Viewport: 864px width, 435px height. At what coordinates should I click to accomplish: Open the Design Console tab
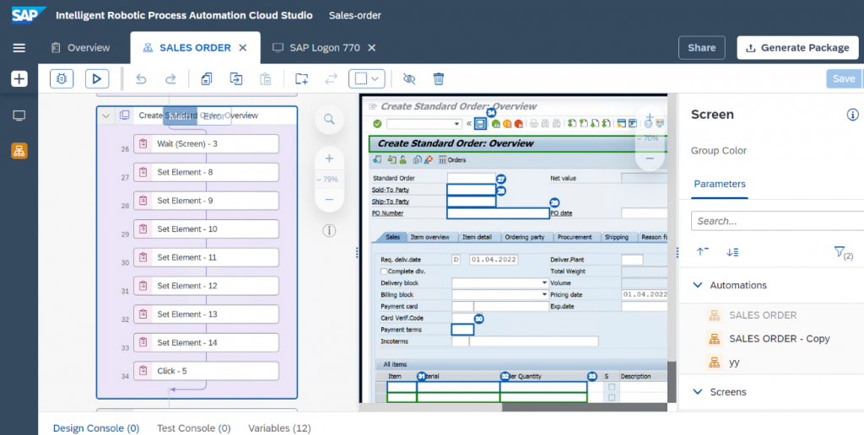[x=96, y=428]
